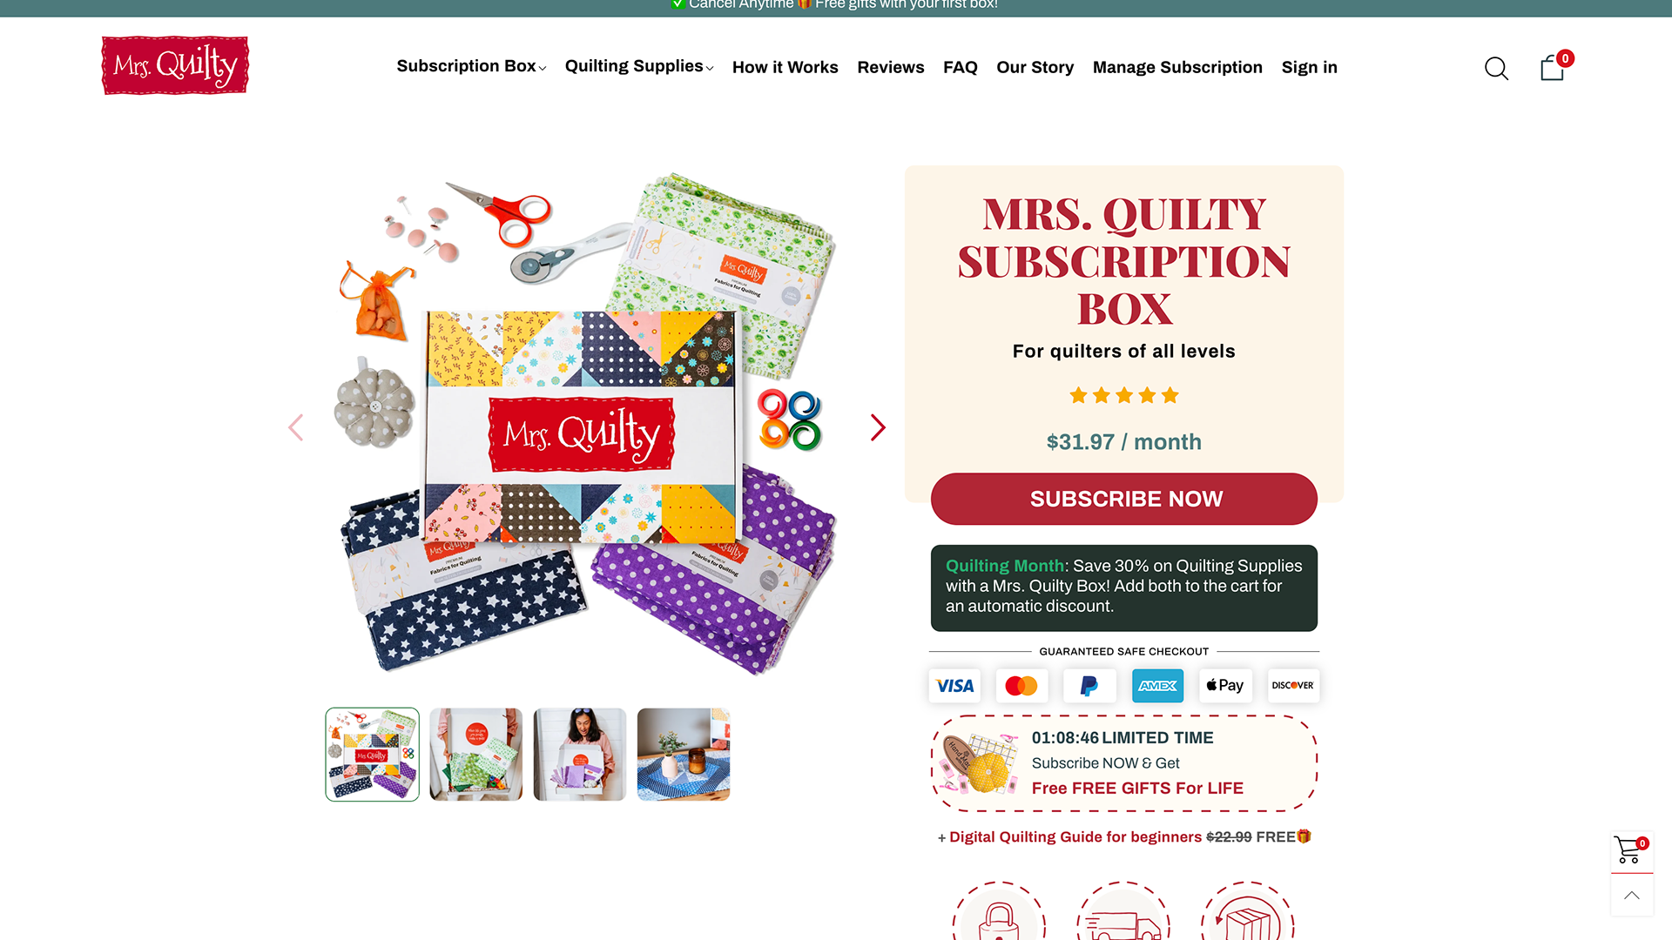Screen dimensions: 1672x940
Task: Click the Sign in link
Action: [x=1309, y=67]
